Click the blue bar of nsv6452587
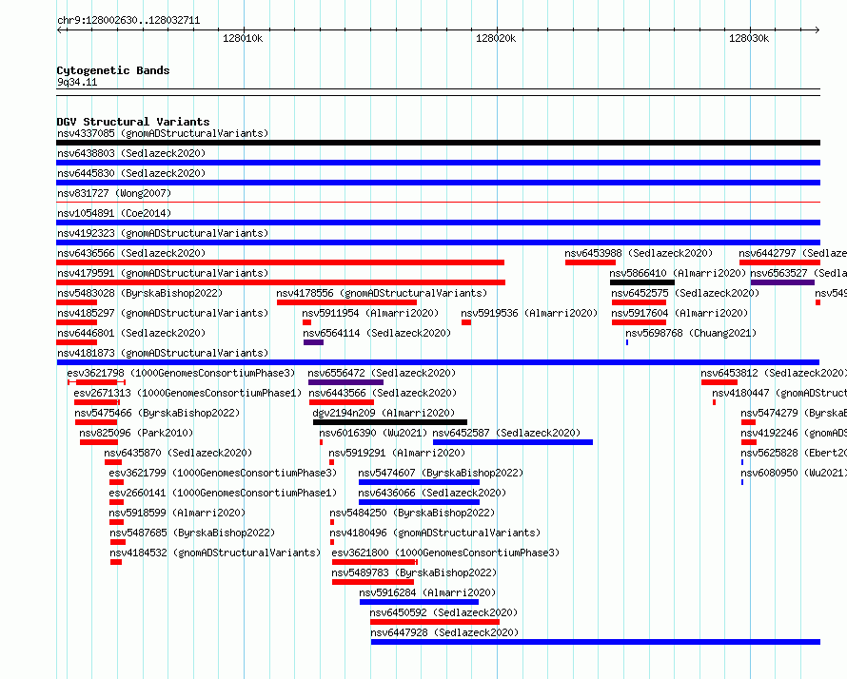The image size is (847, 679). [x=513, y=442]
